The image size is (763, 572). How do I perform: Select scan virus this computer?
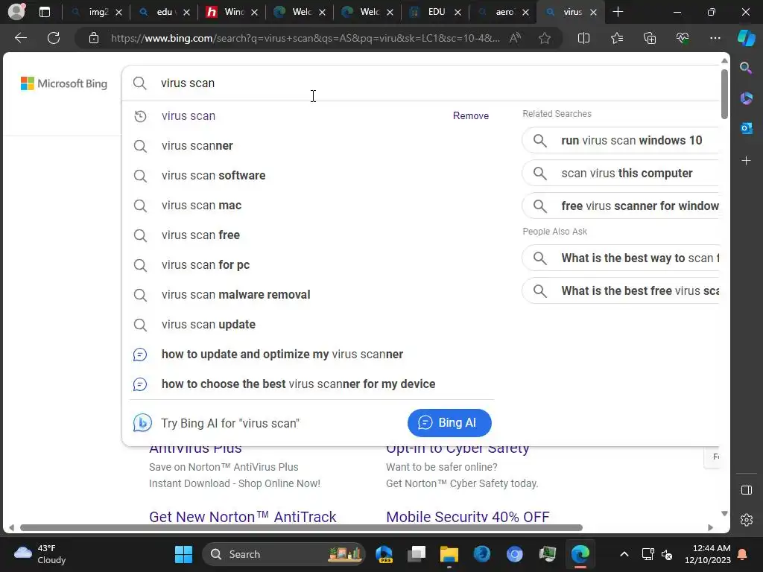pyautogui.click(x=621, y=173)
